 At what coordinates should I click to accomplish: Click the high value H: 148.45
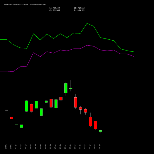click(x=79, y=8)
